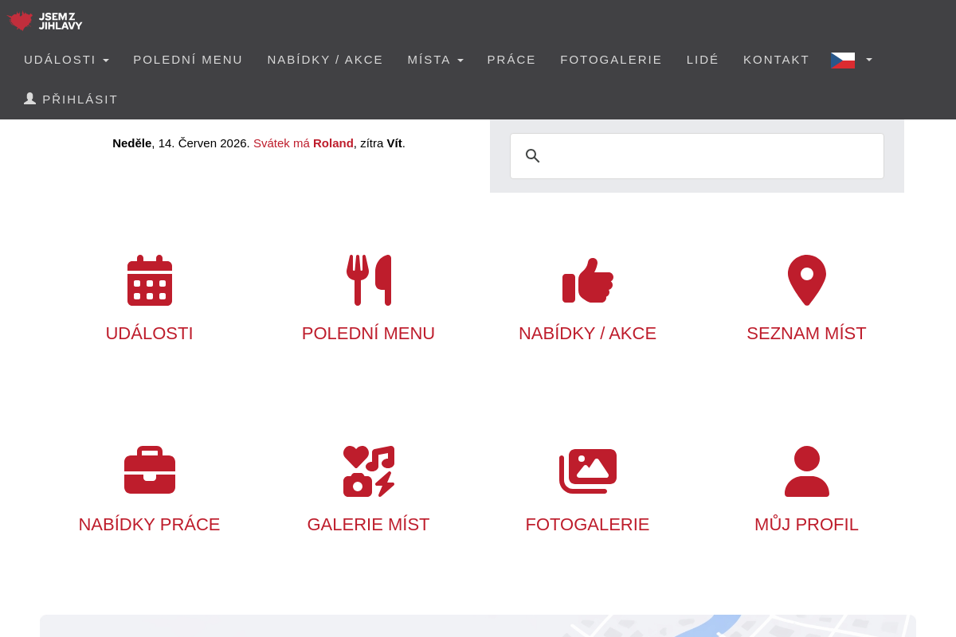Open the language selector caret
The image size is (956, 637).
[869, 60]
